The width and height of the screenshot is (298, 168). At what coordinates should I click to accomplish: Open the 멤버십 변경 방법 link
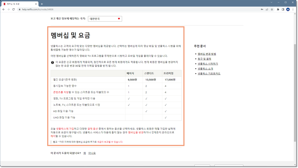(x=207, y=54)
